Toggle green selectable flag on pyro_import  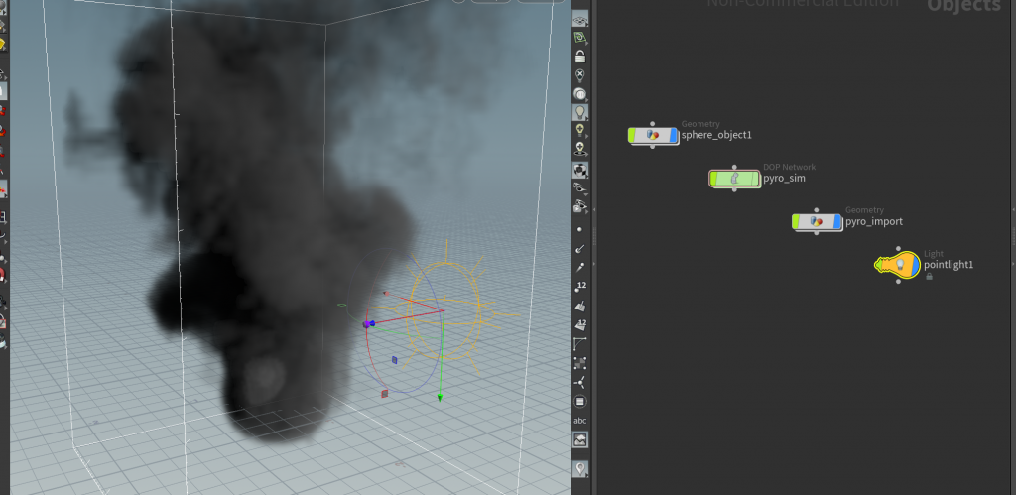[796, 221]
